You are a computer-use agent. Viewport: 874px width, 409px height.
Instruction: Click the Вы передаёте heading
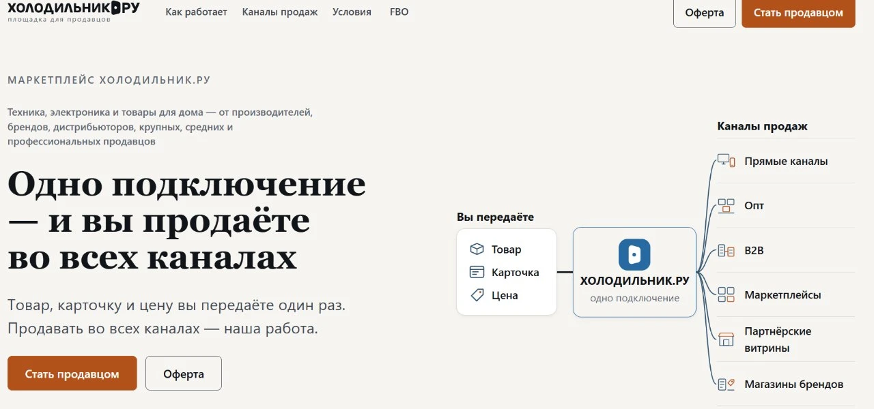point(495,217)
